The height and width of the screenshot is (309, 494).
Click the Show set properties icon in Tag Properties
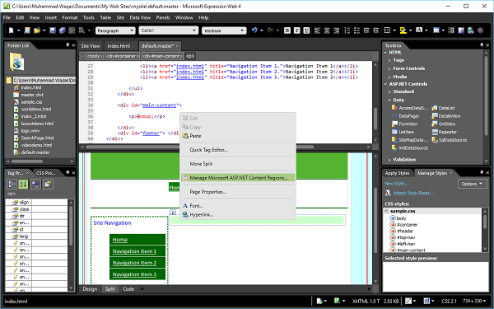[x=35, y=184]
